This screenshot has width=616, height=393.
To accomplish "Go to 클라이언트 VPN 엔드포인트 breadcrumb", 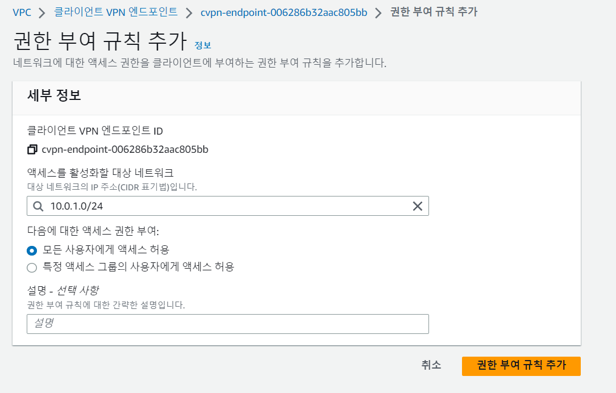I will (x=115, y=12).
